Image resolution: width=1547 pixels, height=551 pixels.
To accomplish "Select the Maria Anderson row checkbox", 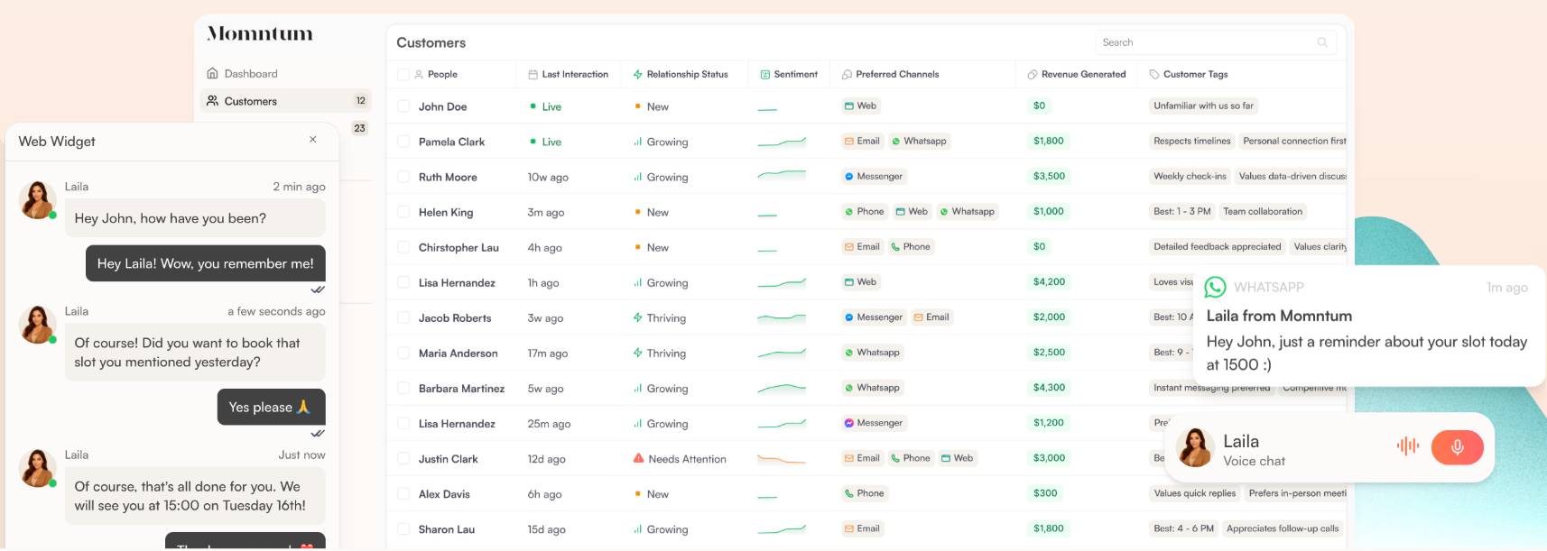I will (x=403, y=353).
